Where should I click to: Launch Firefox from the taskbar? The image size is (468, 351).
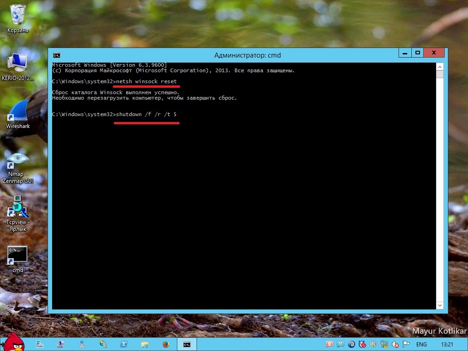click(x=165, y=344)
